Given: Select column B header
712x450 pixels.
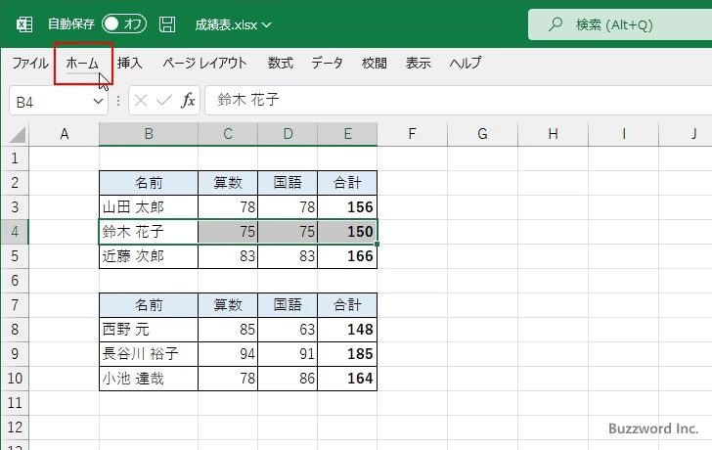Looking at the screenshot, I should (149, 134).
